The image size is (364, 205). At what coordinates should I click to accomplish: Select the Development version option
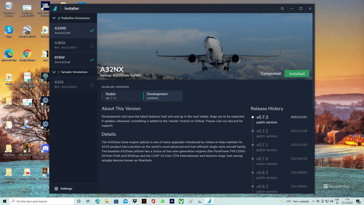point(162,96)
